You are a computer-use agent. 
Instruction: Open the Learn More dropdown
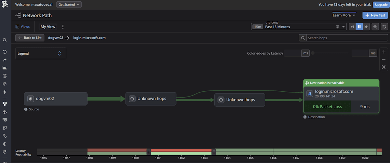point(344,15)
